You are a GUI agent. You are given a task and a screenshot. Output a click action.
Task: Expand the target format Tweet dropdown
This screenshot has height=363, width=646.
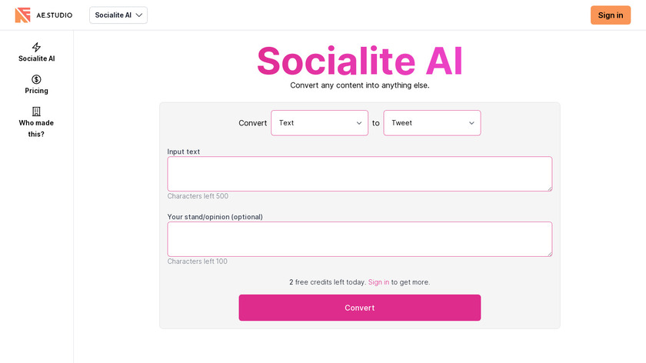coord(431,123)
